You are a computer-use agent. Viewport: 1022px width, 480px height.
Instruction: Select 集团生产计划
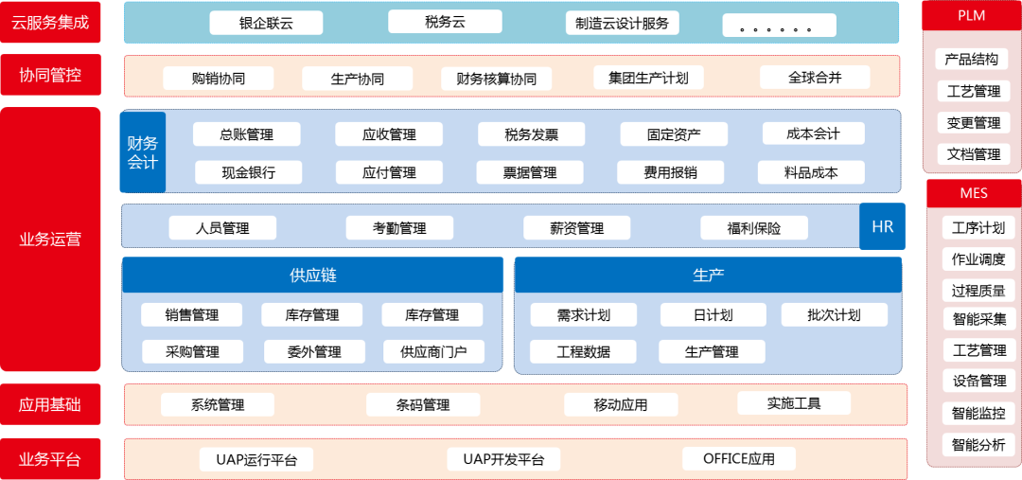(648, 78)
